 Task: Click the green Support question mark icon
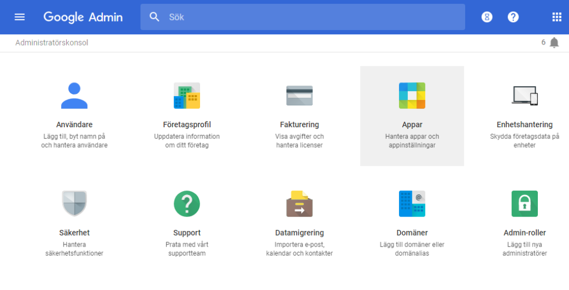[x=187, y=203]
